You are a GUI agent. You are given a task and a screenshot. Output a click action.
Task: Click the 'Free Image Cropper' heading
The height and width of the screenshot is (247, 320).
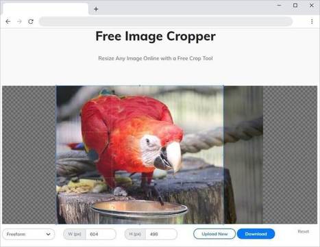(156, 36)
